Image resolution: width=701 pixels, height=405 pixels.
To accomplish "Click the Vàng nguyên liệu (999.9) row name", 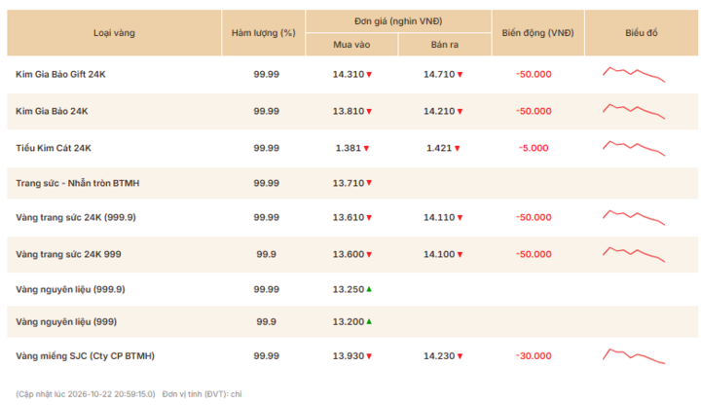I will click(70, 289).
